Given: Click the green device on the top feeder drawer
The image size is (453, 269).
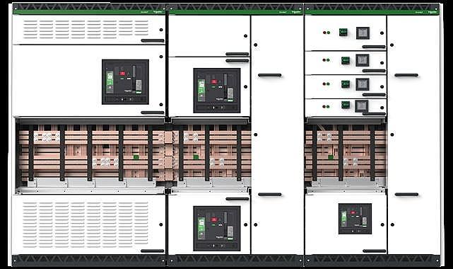Looking at the screenshot, I should (x=343, y=32).
